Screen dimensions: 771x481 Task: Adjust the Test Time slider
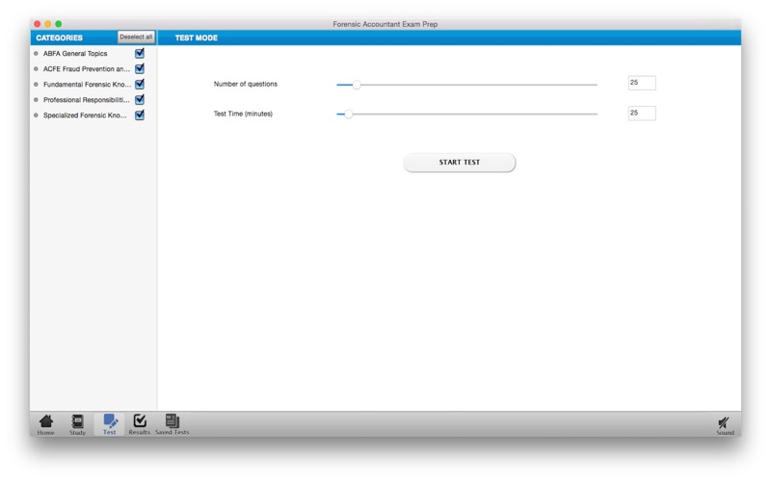click(349, 114)
